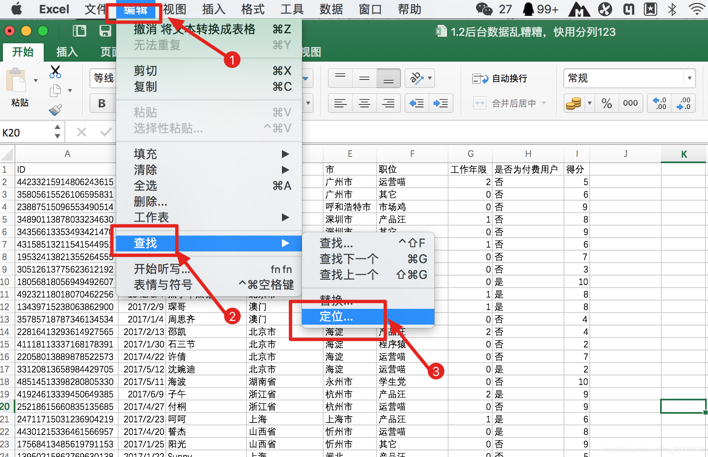Confirm formula bar entry checkmark
708x457 pixels.
pos(106,132)
